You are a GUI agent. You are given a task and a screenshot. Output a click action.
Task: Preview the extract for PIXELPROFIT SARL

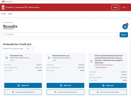pos(23,92)
